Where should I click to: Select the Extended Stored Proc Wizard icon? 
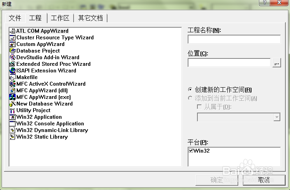tap(12, 64)
